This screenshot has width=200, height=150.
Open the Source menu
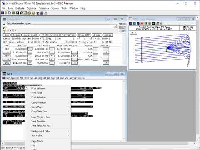pyautogui.click(x=55, y=8)
